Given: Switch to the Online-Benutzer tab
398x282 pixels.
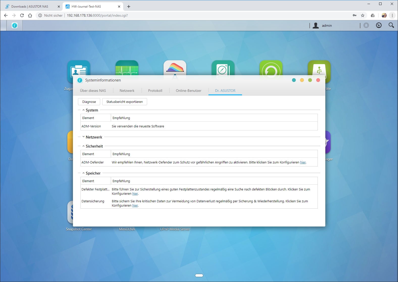Looking at the screenshot, I should click(x=189, y=91).
